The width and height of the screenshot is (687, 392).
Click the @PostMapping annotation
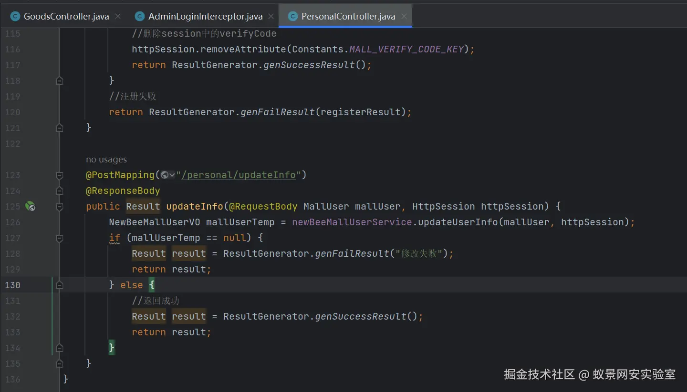[x=120, y=175]
